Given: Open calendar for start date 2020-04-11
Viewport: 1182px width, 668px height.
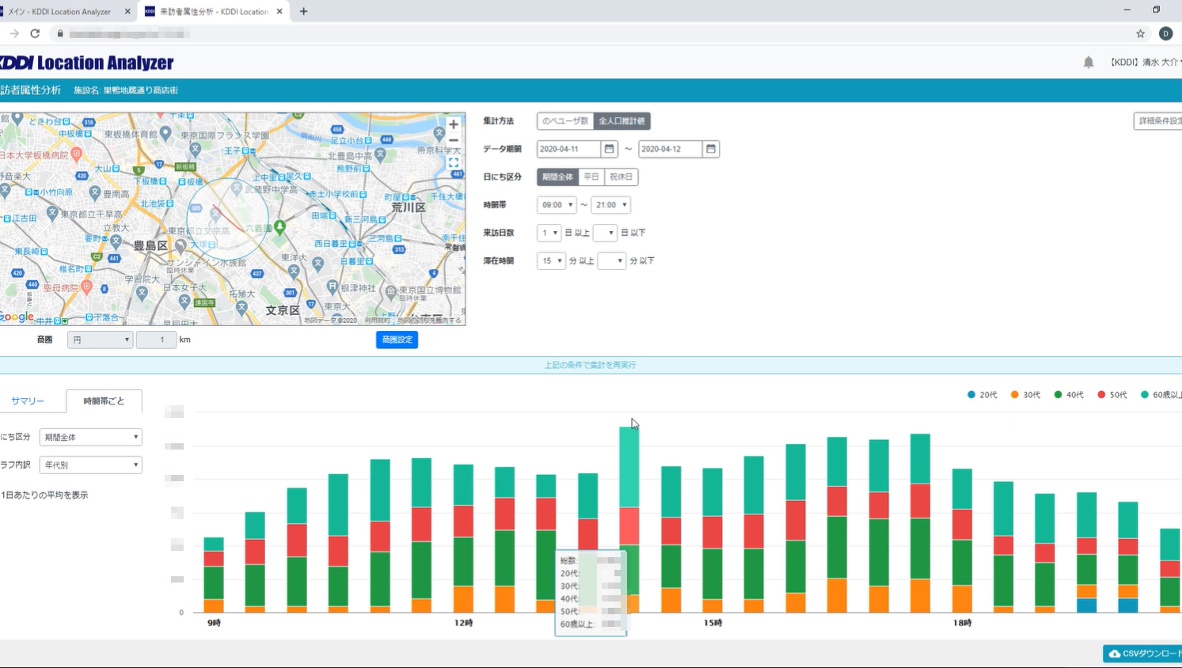Looking at the screenshot, I should pos(609,149).
